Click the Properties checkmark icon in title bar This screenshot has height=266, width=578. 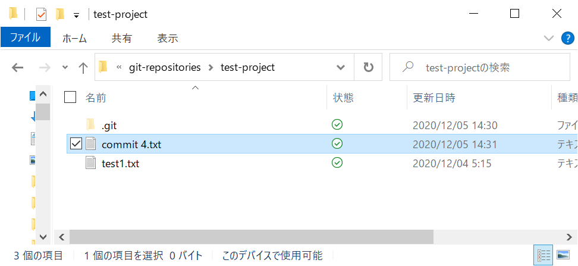tap(41, 14)
